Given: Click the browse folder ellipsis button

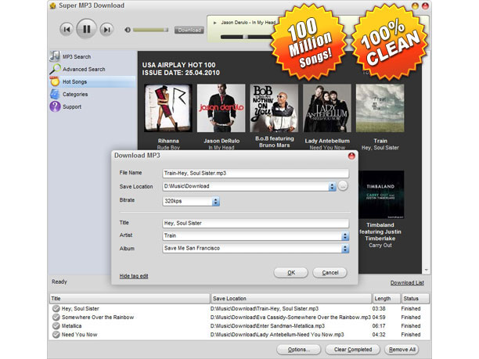Looking at the screenshot, I should pyautogui.click(x=343, y=187).
